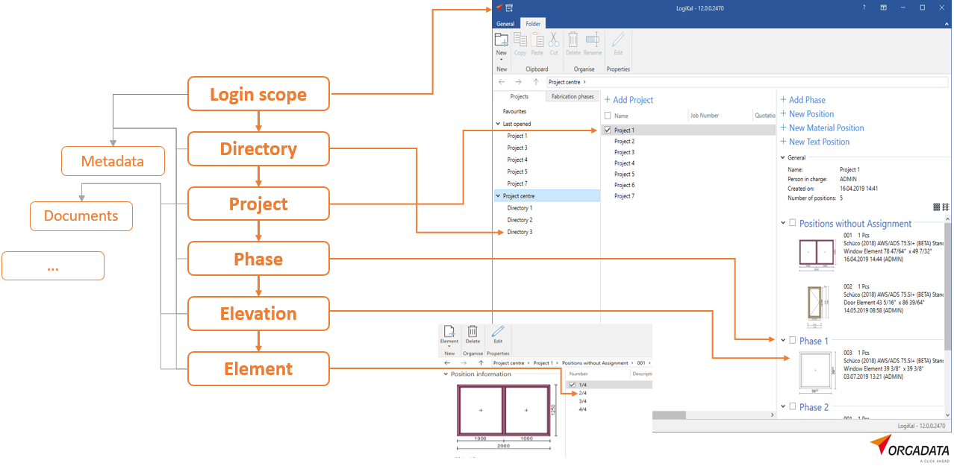Sort by the Job Number column header

click(705, 116)
